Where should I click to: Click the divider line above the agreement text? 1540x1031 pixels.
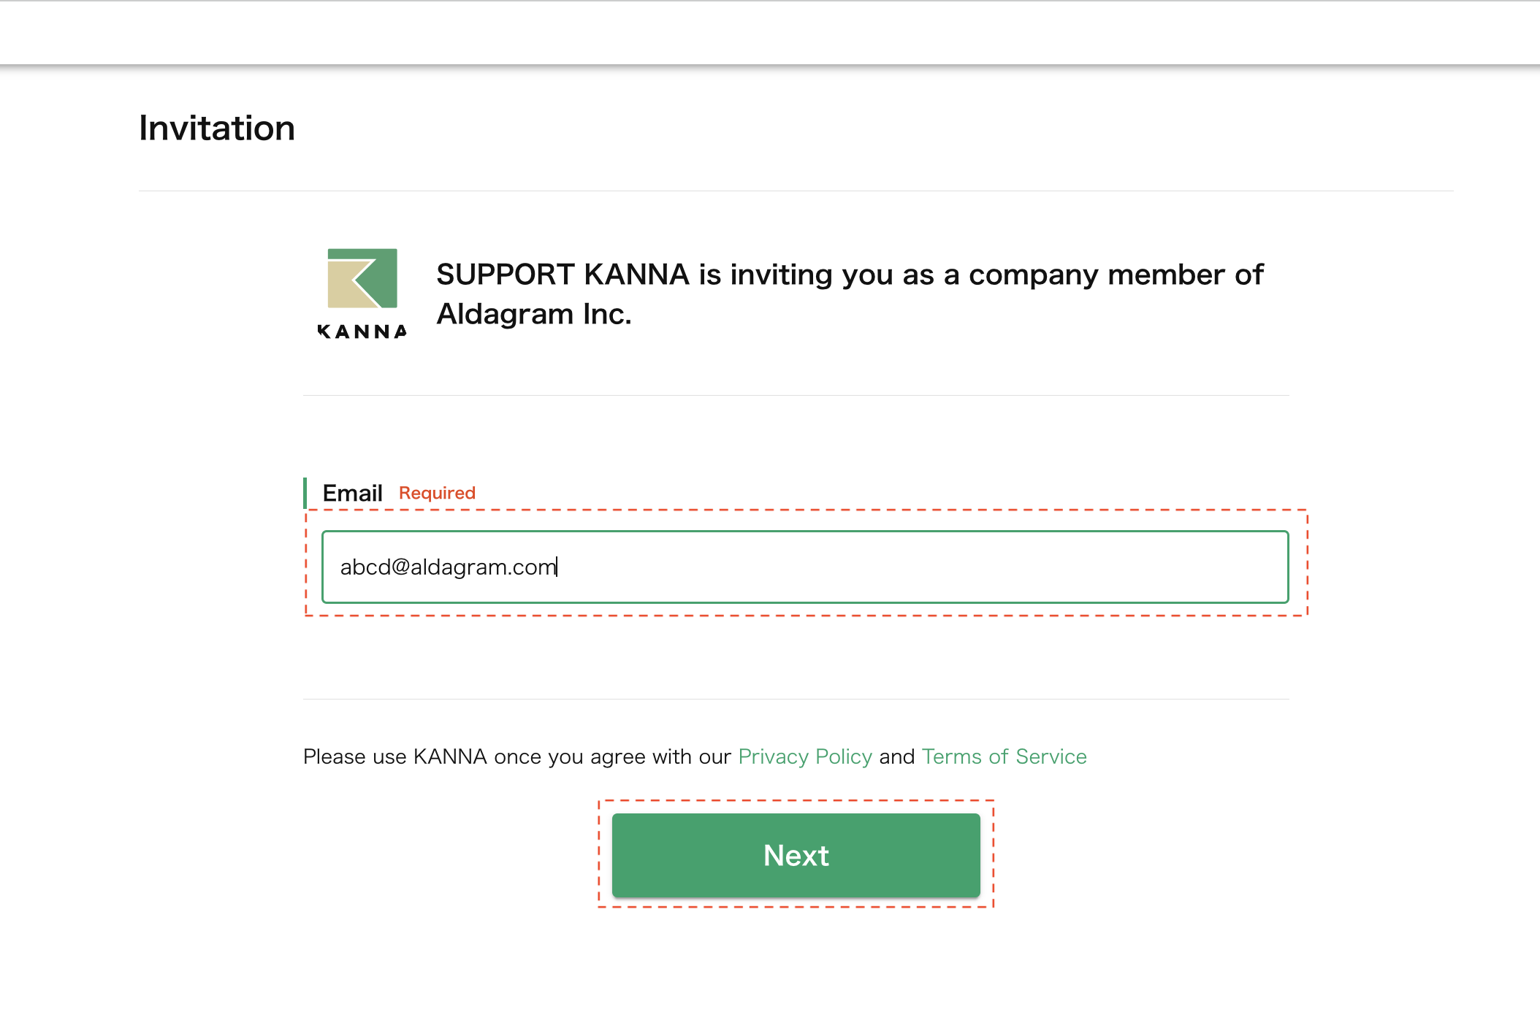tap(796, 699)
